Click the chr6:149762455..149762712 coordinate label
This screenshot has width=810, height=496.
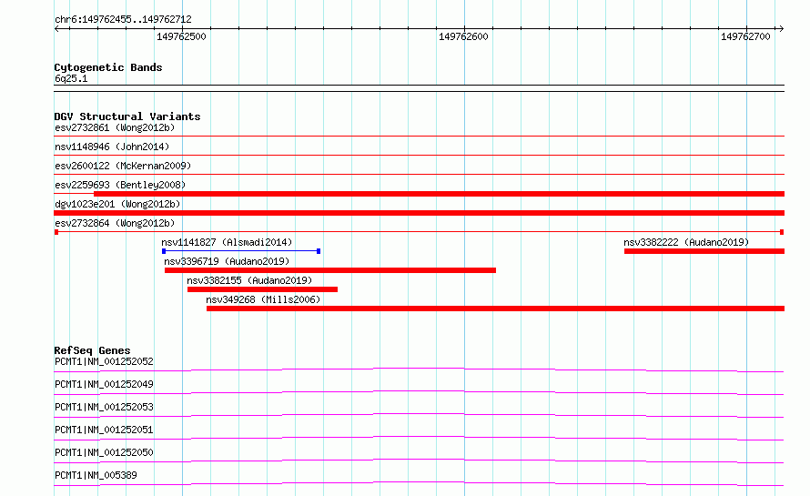[x=123, y=19]
